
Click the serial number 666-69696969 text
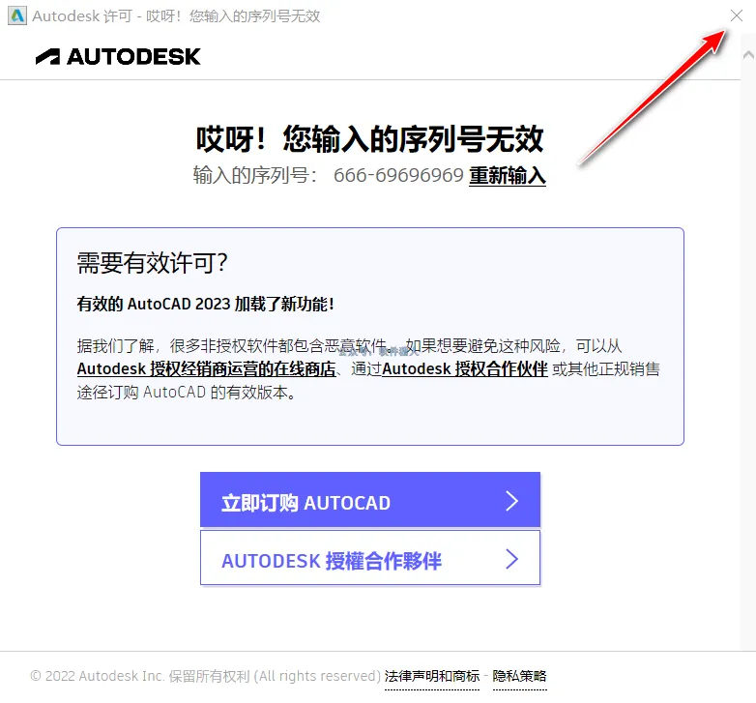point(398,175)
